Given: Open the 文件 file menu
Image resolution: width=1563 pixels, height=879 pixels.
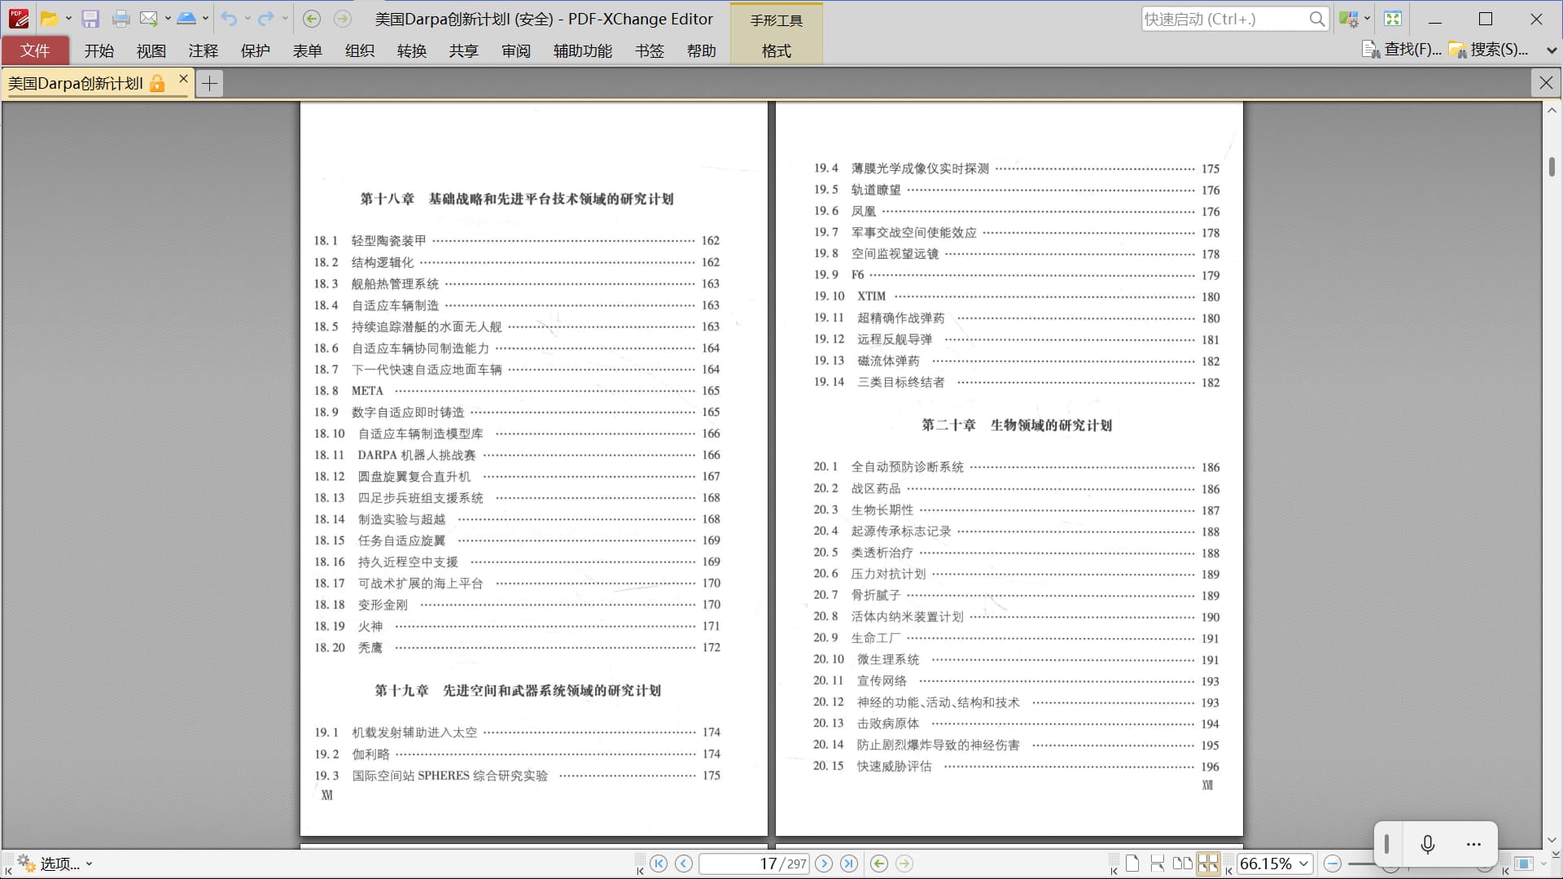Looking at the screenshot, I should click(35, 50).
